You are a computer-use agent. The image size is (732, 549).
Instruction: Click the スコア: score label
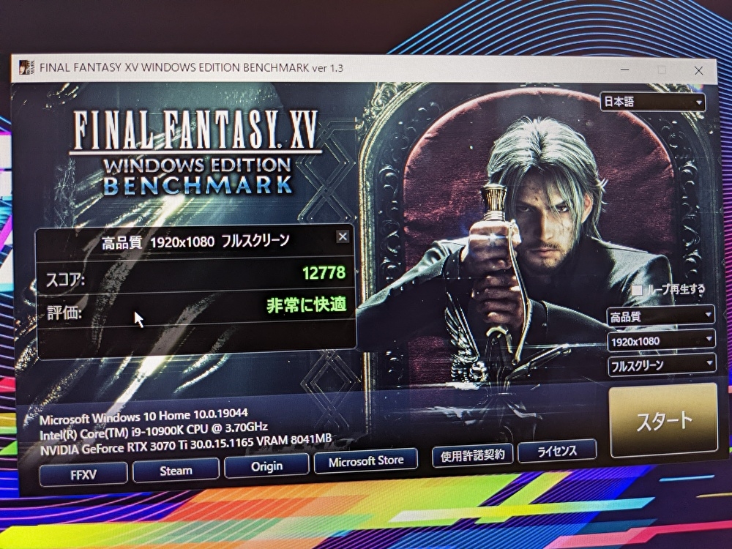coord(65,280)
